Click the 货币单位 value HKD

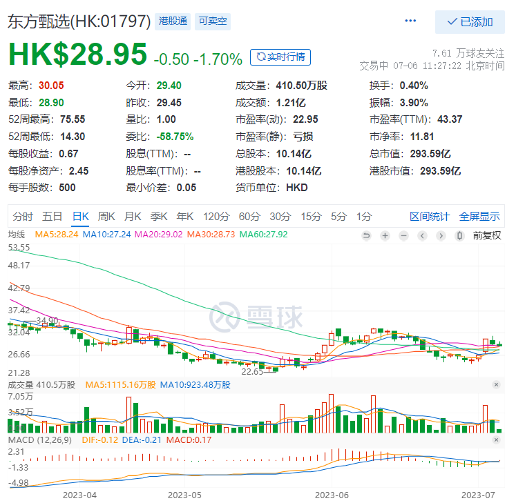(x=297, y=188)
